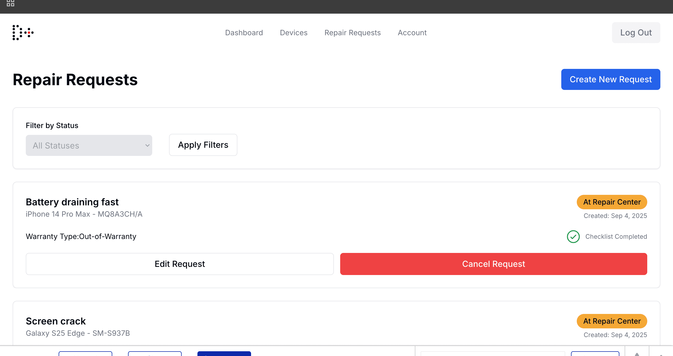
Task: Open the All Statuses filter dropdown
Action: coord(89,145)
